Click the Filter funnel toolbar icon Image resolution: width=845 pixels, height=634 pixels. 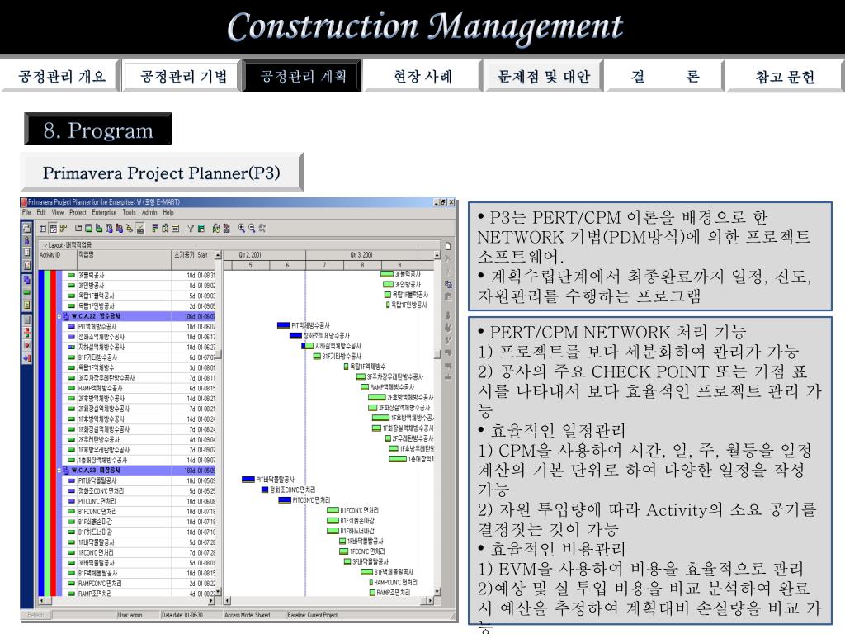click(x=191, y=228)
